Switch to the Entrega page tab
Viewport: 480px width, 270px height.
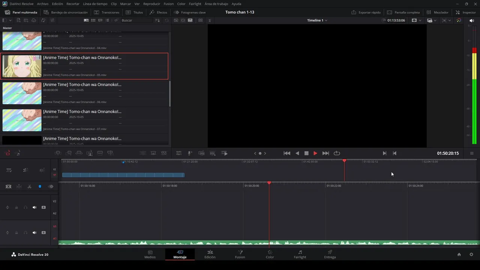tap(330, 254)
